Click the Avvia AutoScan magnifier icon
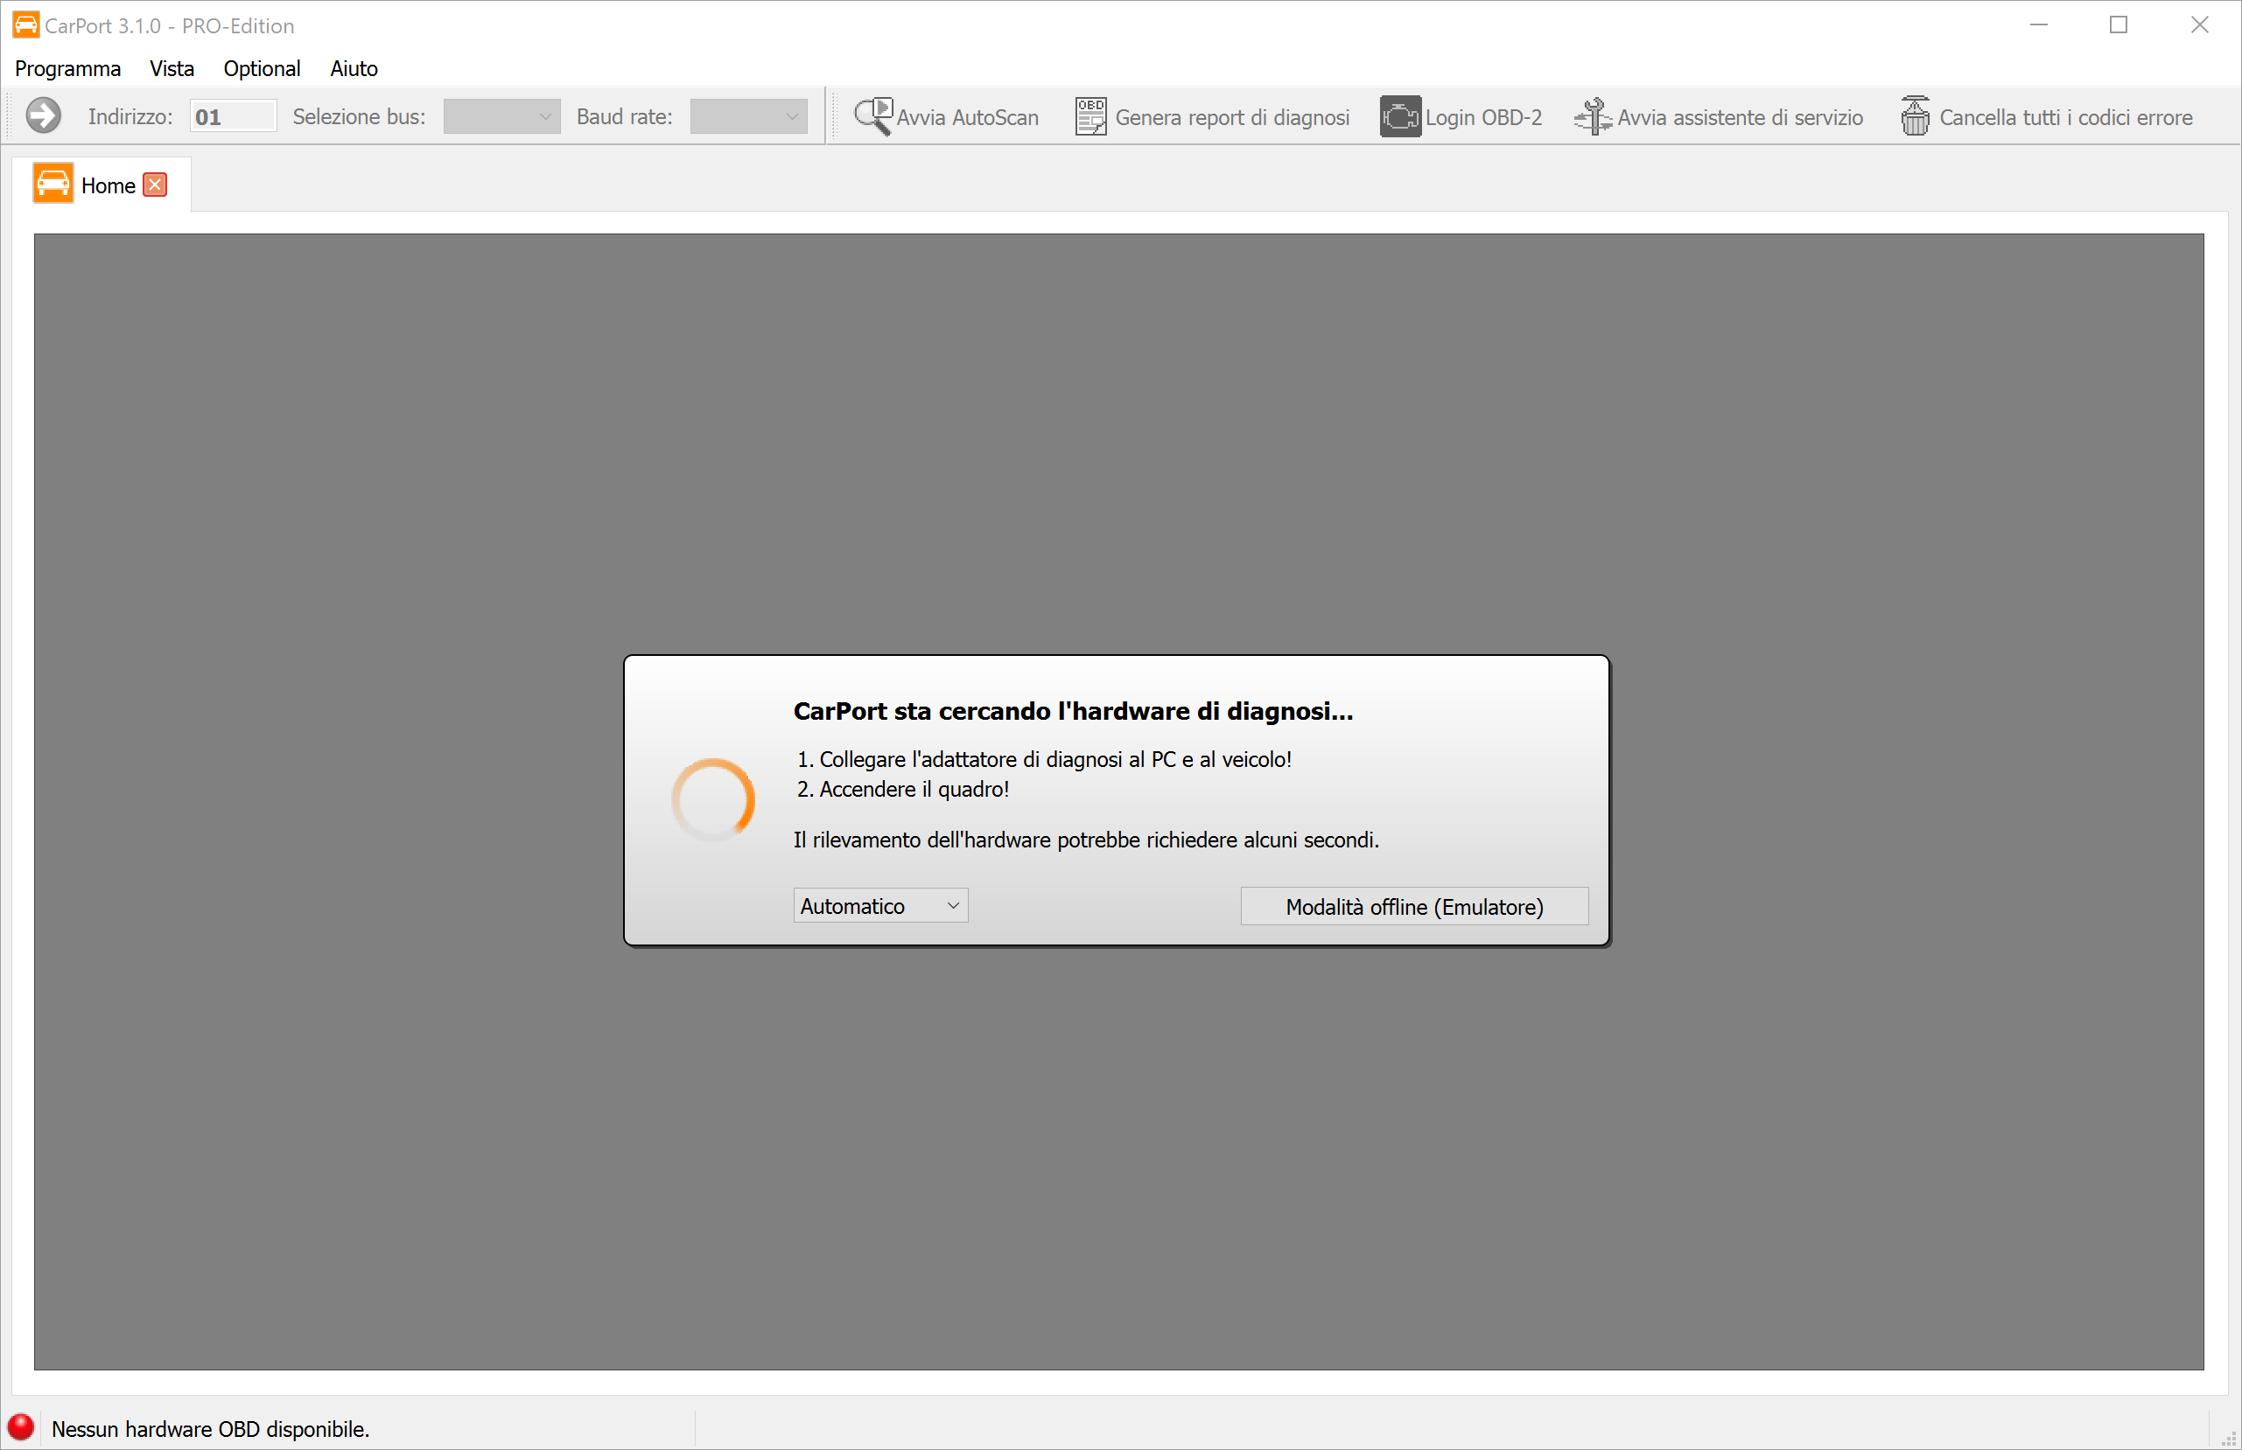The width and height of the screenshot is (2242, 1450). [x=872, y=117]
